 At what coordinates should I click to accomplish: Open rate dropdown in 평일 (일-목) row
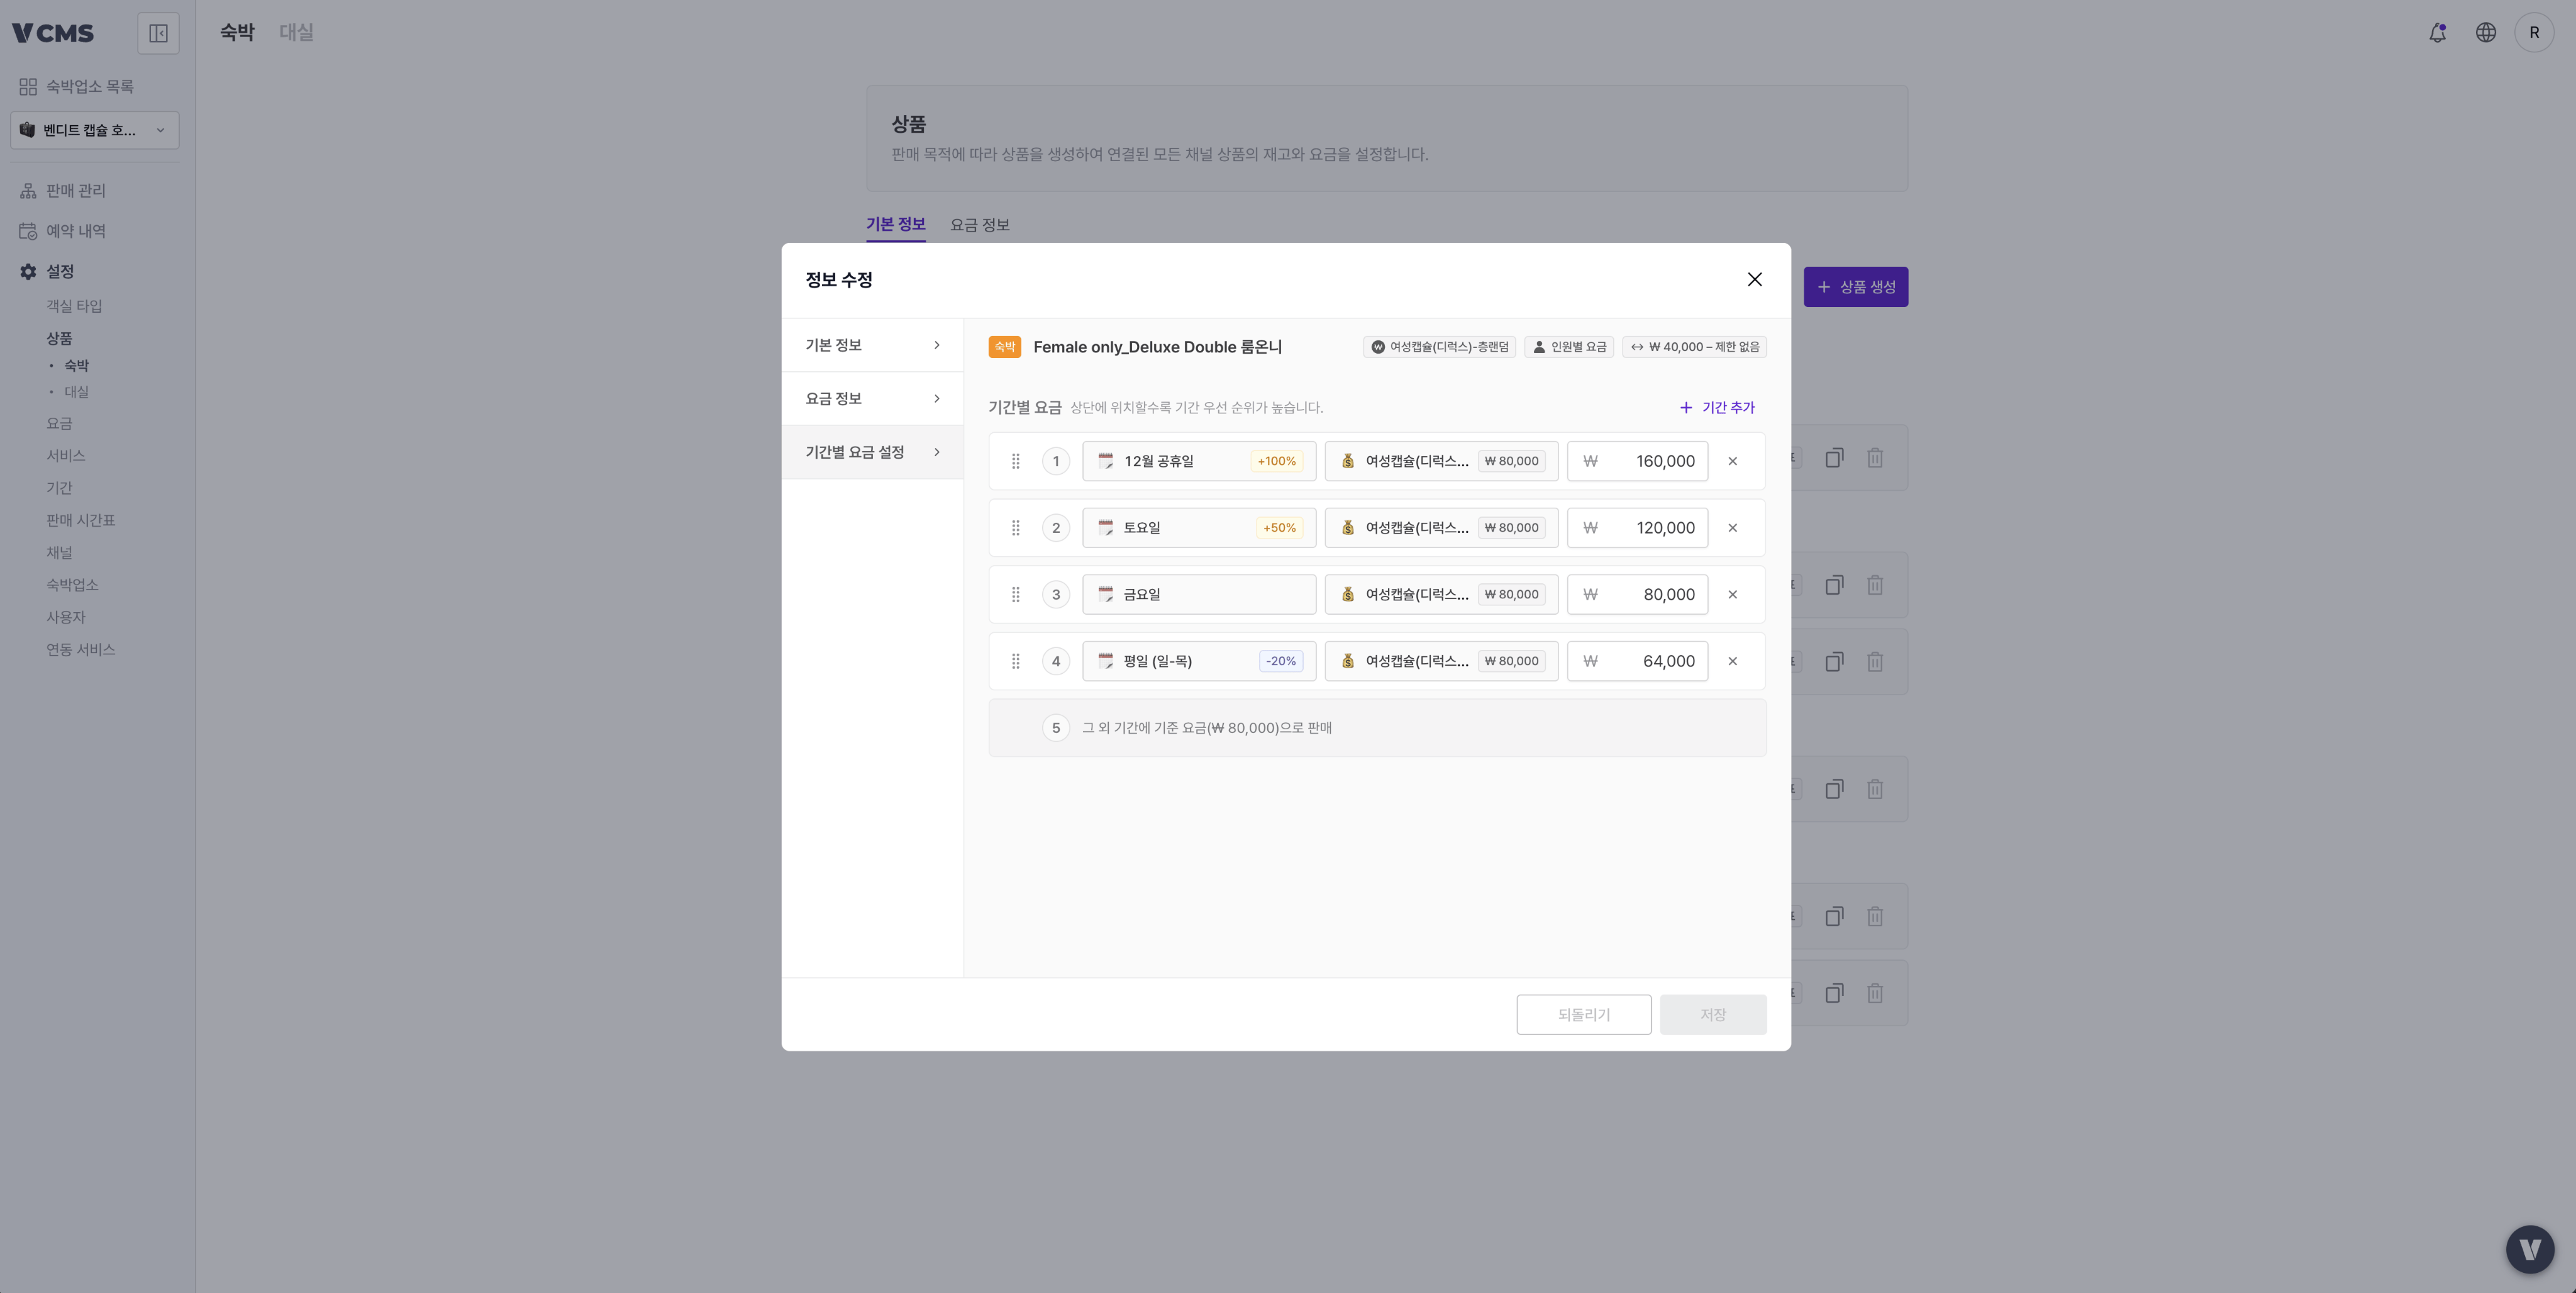coord(1441,661)
